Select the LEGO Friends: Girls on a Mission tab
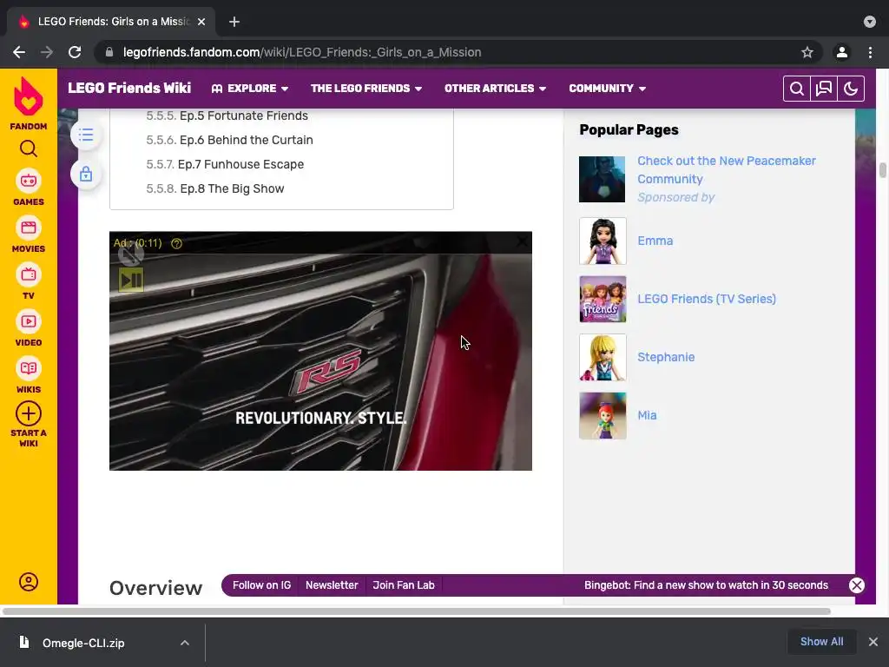This screenshot has width=889, height=667. 110,22
